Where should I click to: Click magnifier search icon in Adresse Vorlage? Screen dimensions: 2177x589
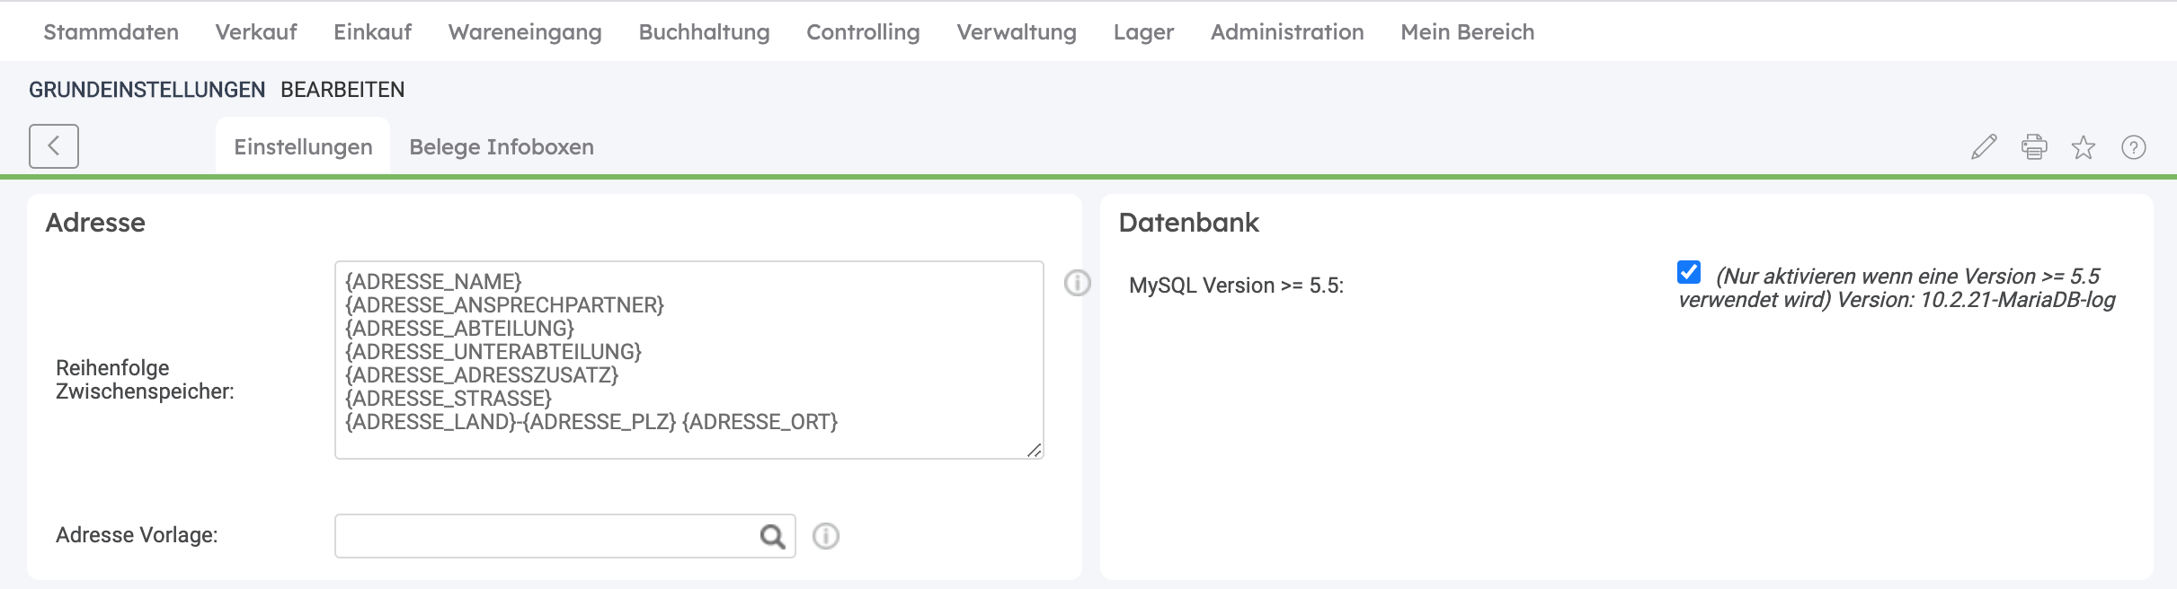(x=772, y=537)
